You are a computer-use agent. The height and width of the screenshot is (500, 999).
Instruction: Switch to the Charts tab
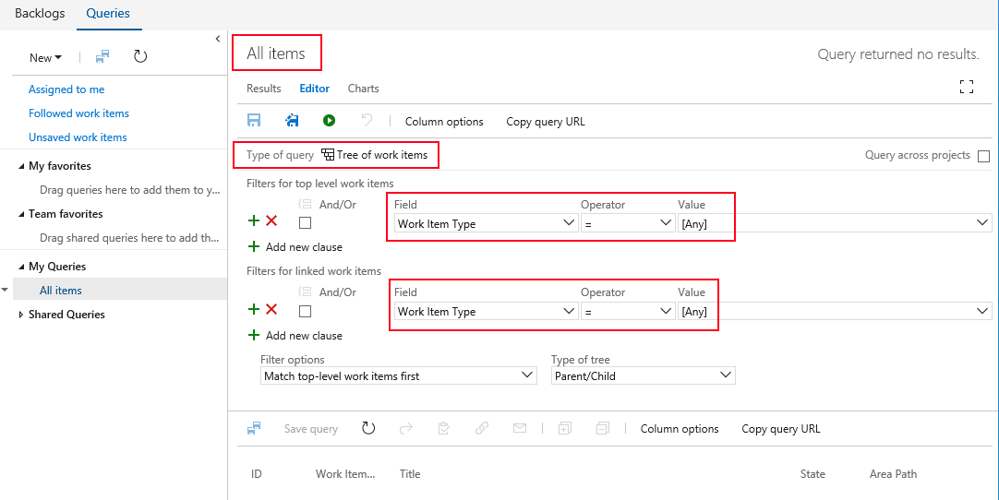pyautogui.click(x=363, y=89)
